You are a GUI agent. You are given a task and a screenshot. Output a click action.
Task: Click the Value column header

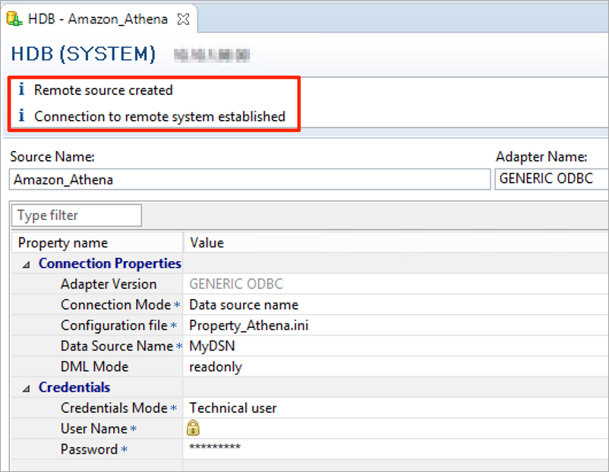396,243
